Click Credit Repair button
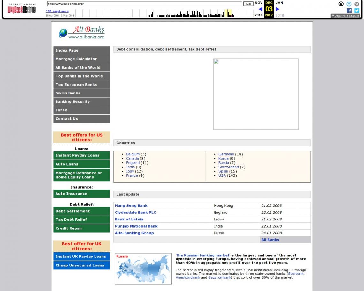This screenshot has height=291, width=364. [81, 228]
